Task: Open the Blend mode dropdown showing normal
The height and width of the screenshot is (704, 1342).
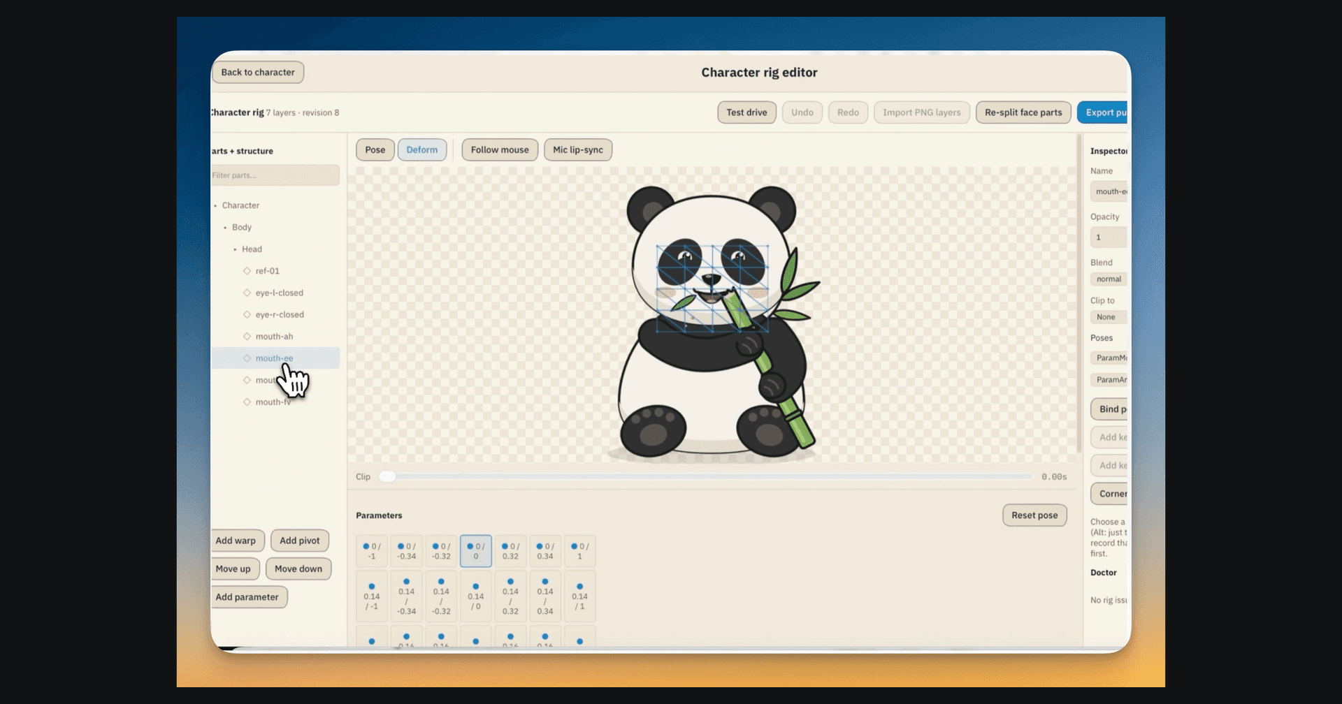Action: [x=1109, y=279]
